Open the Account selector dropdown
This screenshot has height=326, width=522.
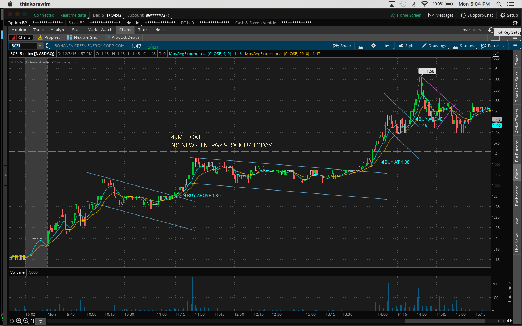pos(150,15)
